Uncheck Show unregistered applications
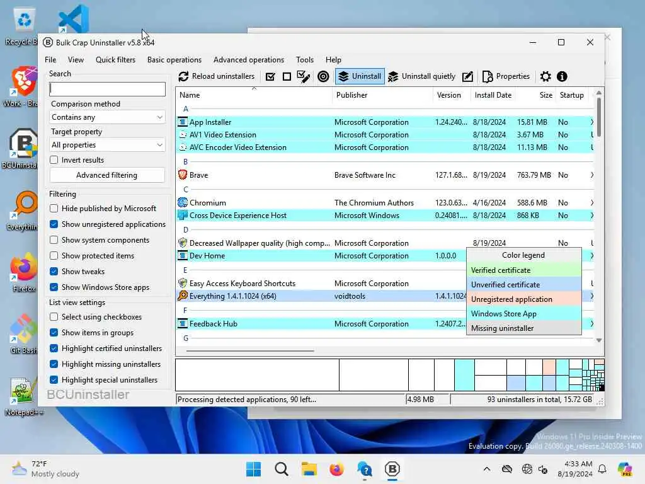Screen dimensions: 645x484 coord(54,224)
